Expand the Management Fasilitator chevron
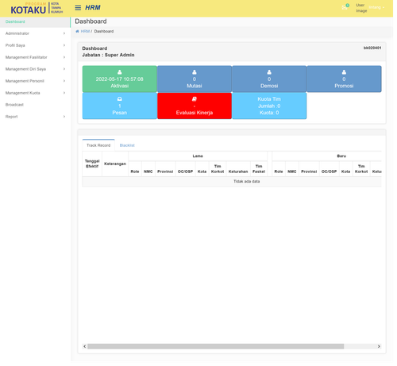 (x=64, y=58)
